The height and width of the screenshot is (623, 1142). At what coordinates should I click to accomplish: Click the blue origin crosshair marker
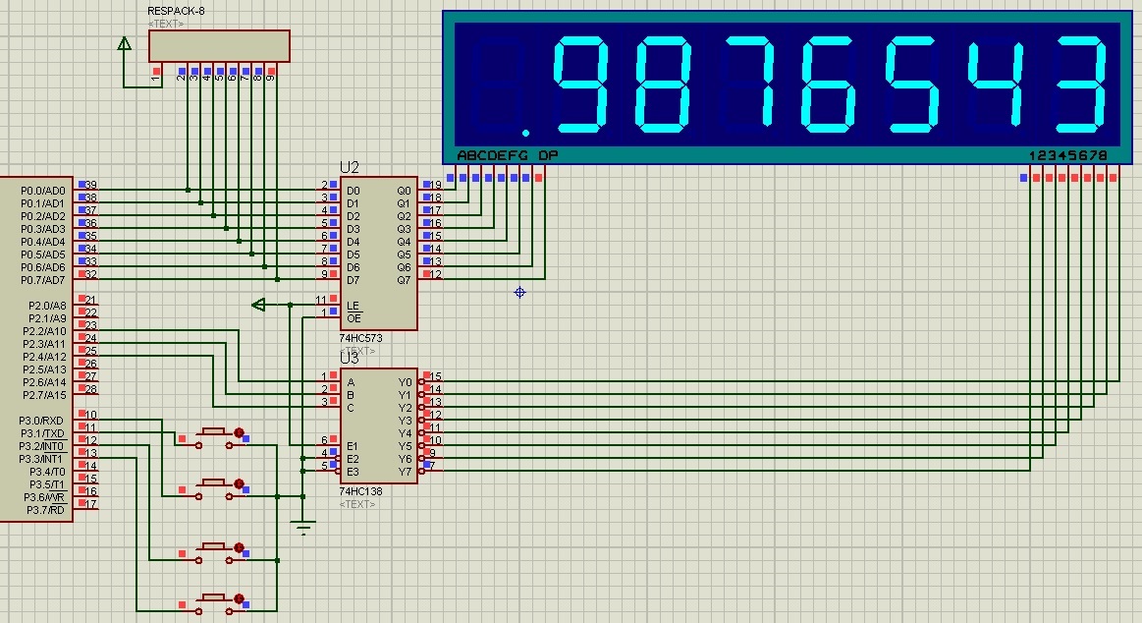pyautogui.click(x=519, y=292)
